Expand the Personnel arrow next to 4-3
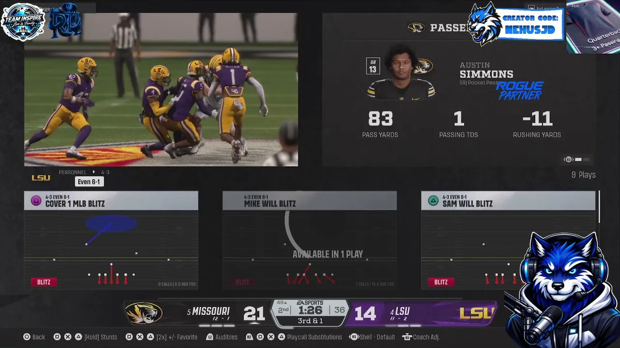This screenshot has width=620, height=348. click(94, 172)
